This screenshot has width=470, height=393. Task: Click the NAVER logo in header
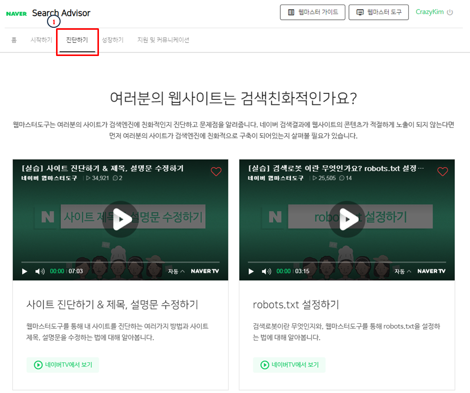point(17,14)
